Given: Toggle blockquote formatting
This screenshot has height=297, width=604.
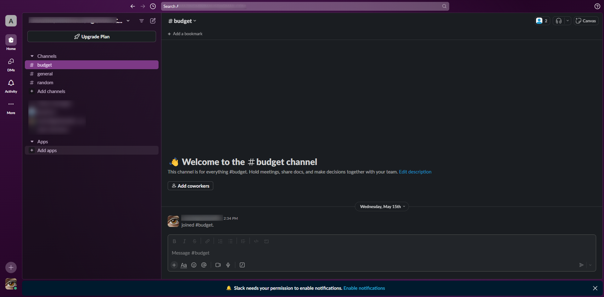Looking at the screenshot, I should point(243,241).
